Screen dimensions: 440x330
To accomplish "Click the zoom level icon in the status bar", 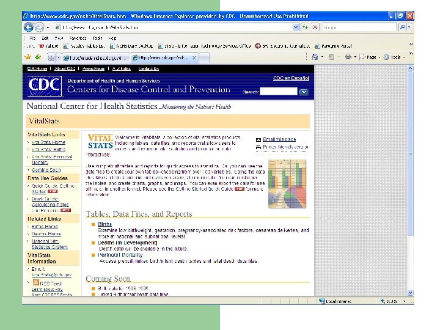I will click(383, 301).
